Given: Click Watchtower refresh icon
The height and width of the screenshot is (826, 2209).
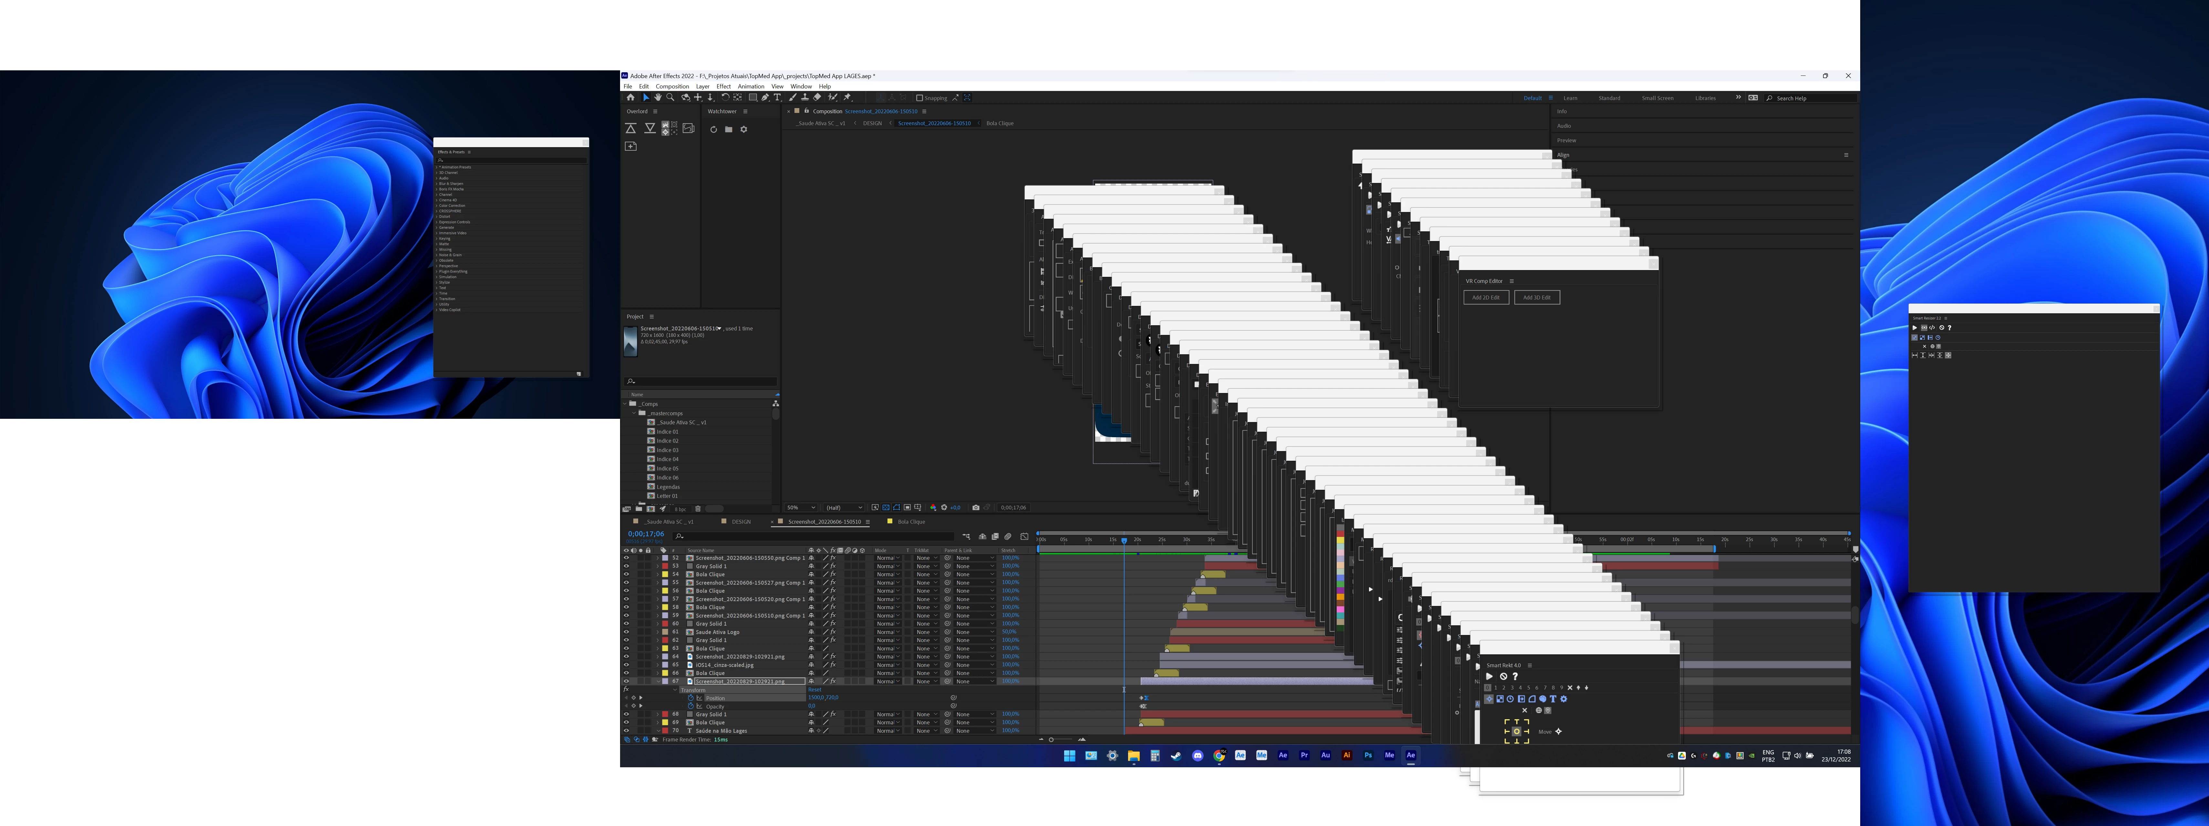Looking at the screenshot, I should [713, 129].
